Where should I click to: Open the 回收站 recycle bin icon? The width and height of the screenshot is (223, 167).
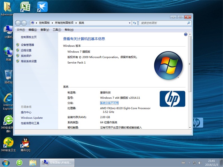[x=8, y=75]
